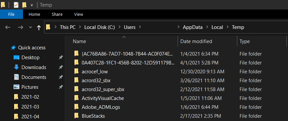Click the pin icon beside Downloads
This screenshot has width=288, height=121.
tap(61, 67)
